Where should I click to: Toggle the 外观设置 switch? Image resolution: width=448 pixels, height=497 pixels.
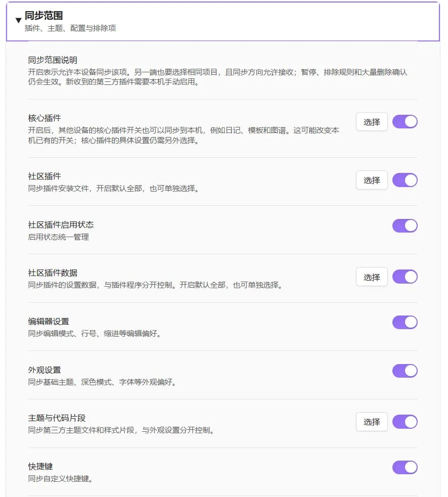click(x=405, y=371)
